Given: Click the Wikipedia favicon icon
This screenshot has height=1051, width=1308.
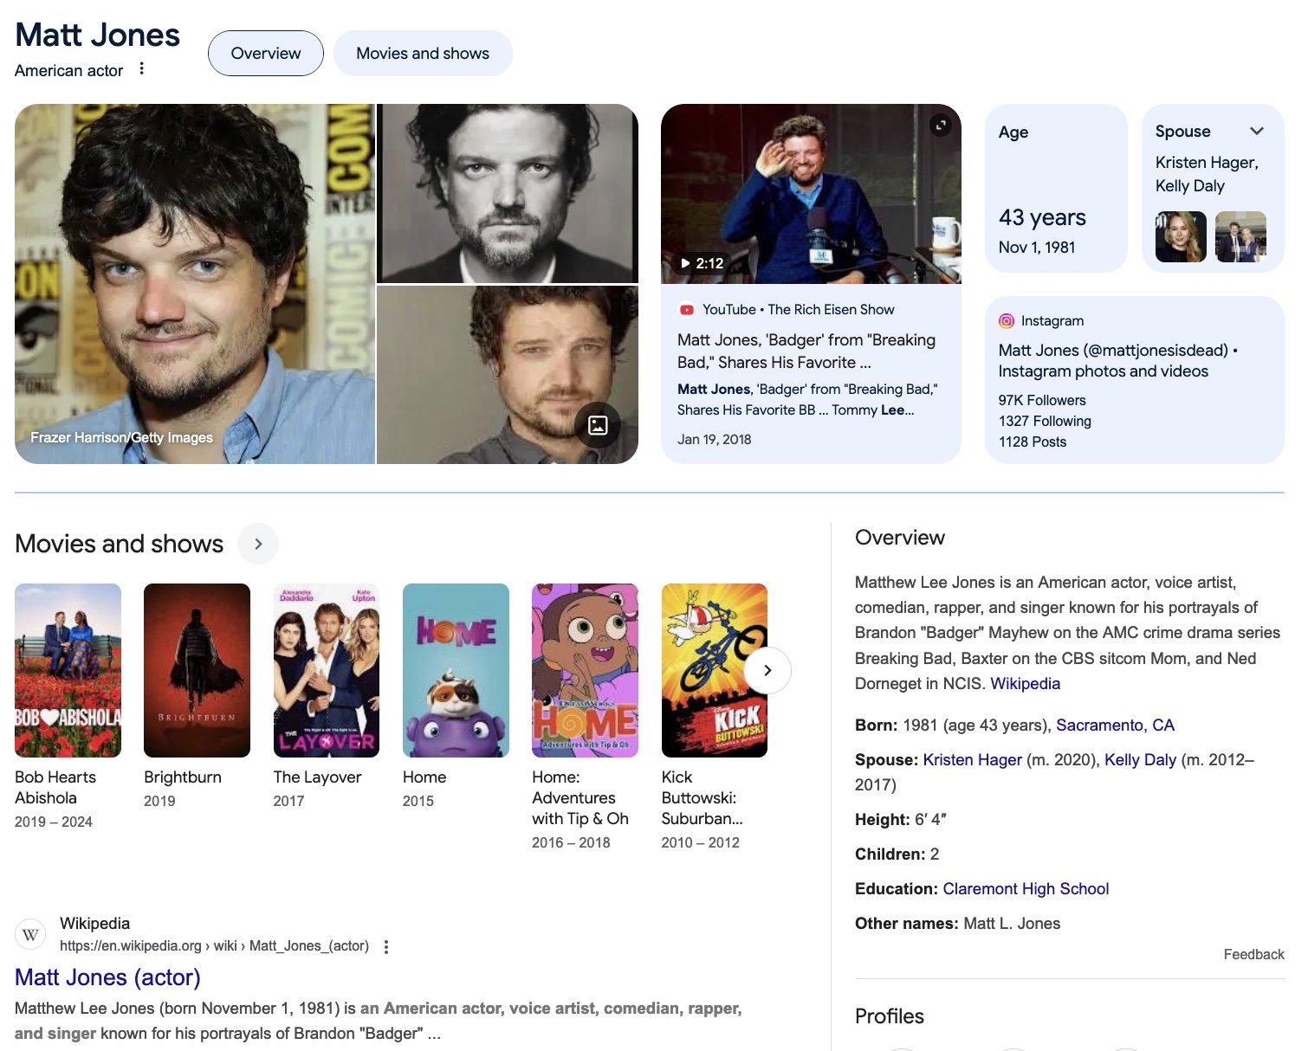Looking at the screenshot, I should (30, 934).
